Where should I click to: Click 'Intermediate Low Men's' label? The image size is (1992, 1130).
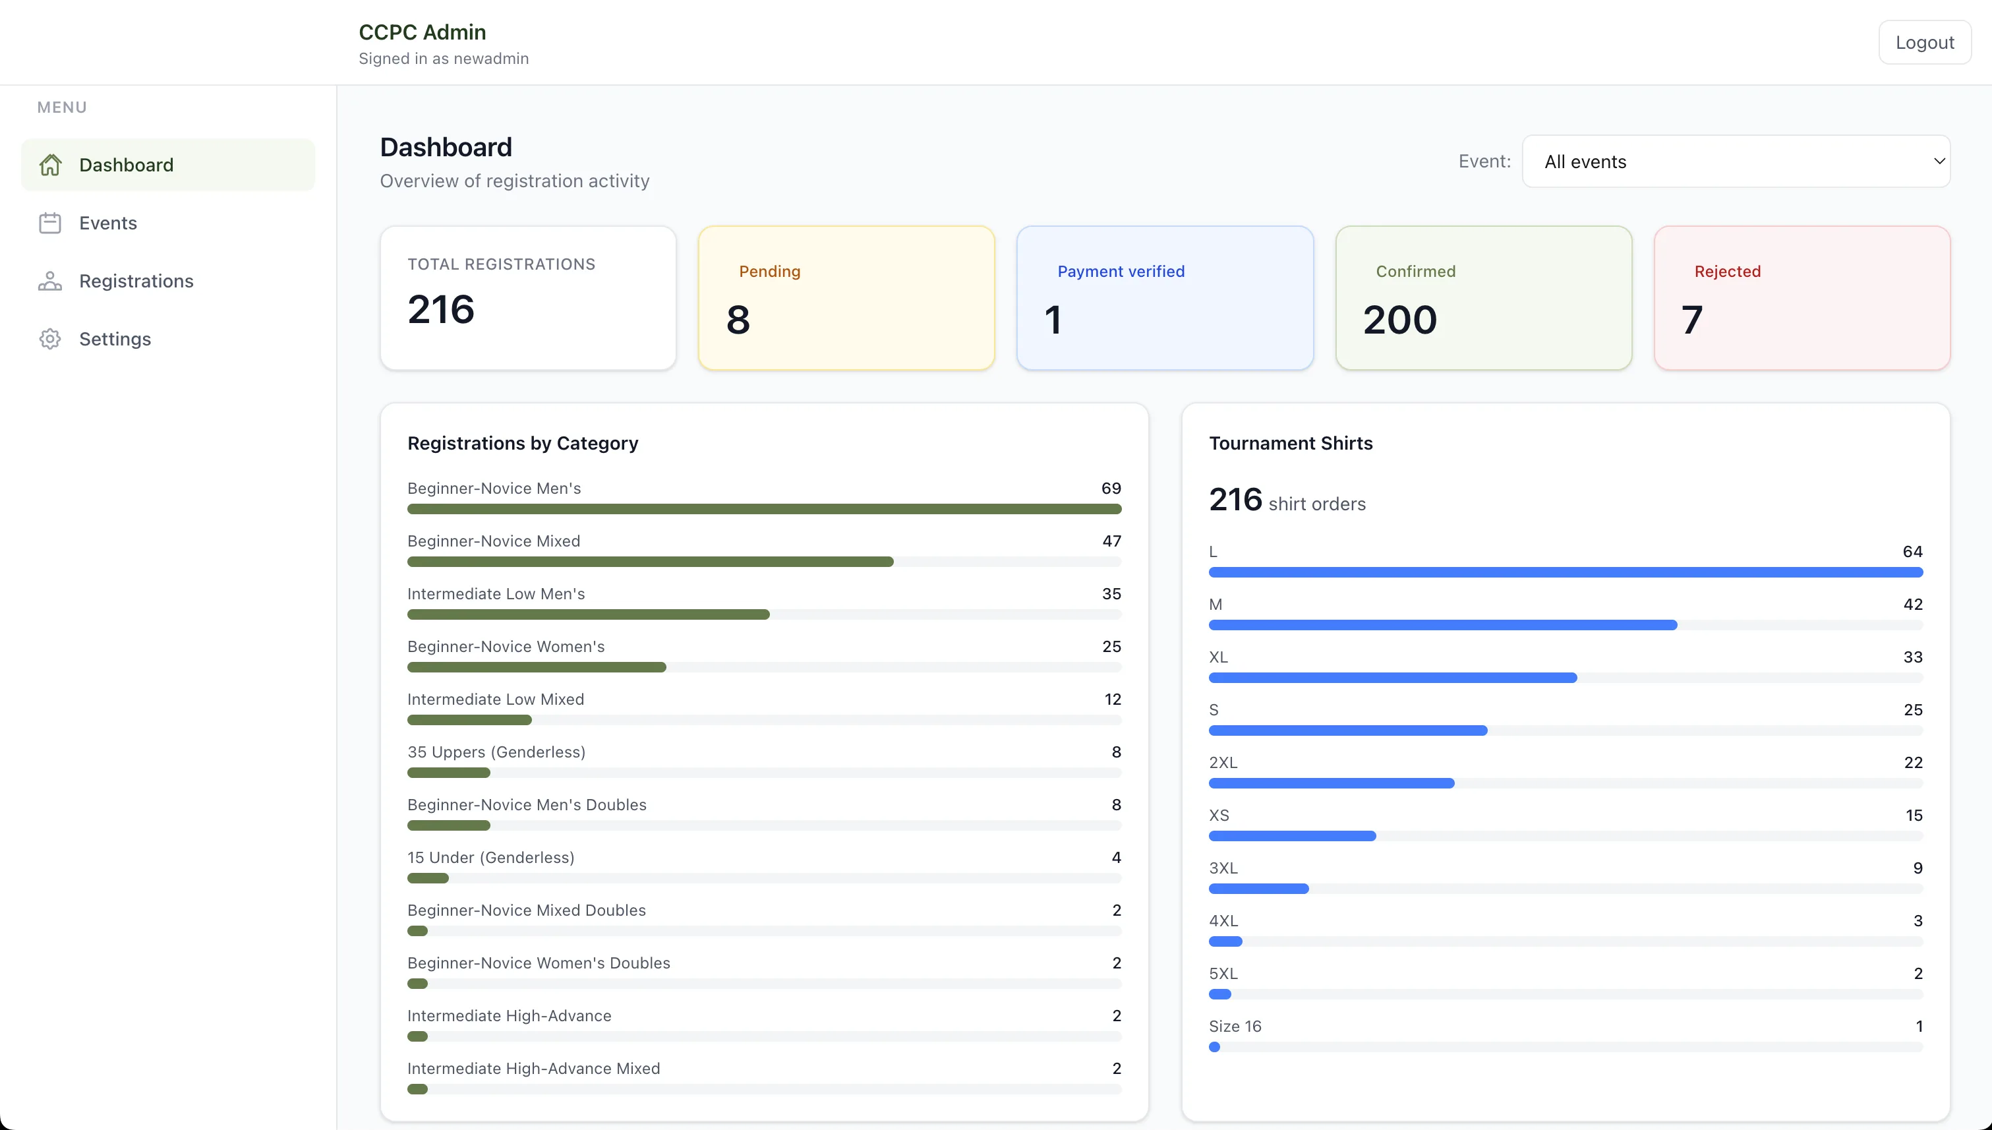click(496, 594)
